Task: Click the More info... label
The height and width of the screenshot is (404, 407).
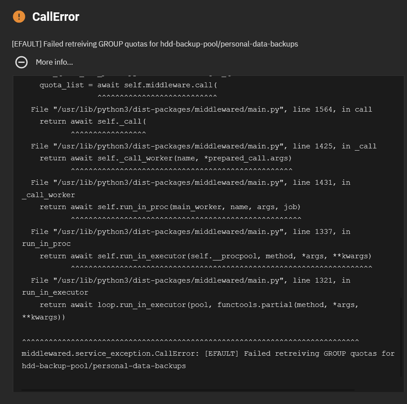Action: click(54, 62)
